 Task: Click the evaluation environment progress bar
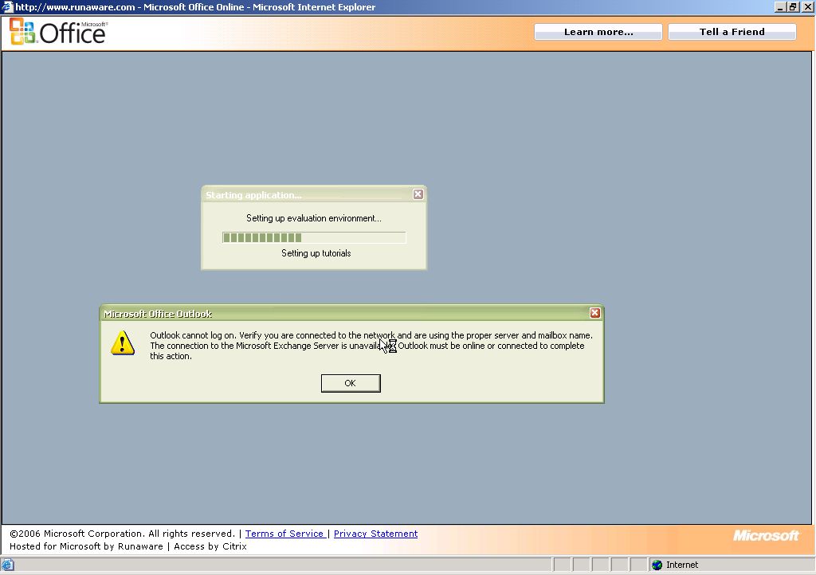[x=313, y=237]
